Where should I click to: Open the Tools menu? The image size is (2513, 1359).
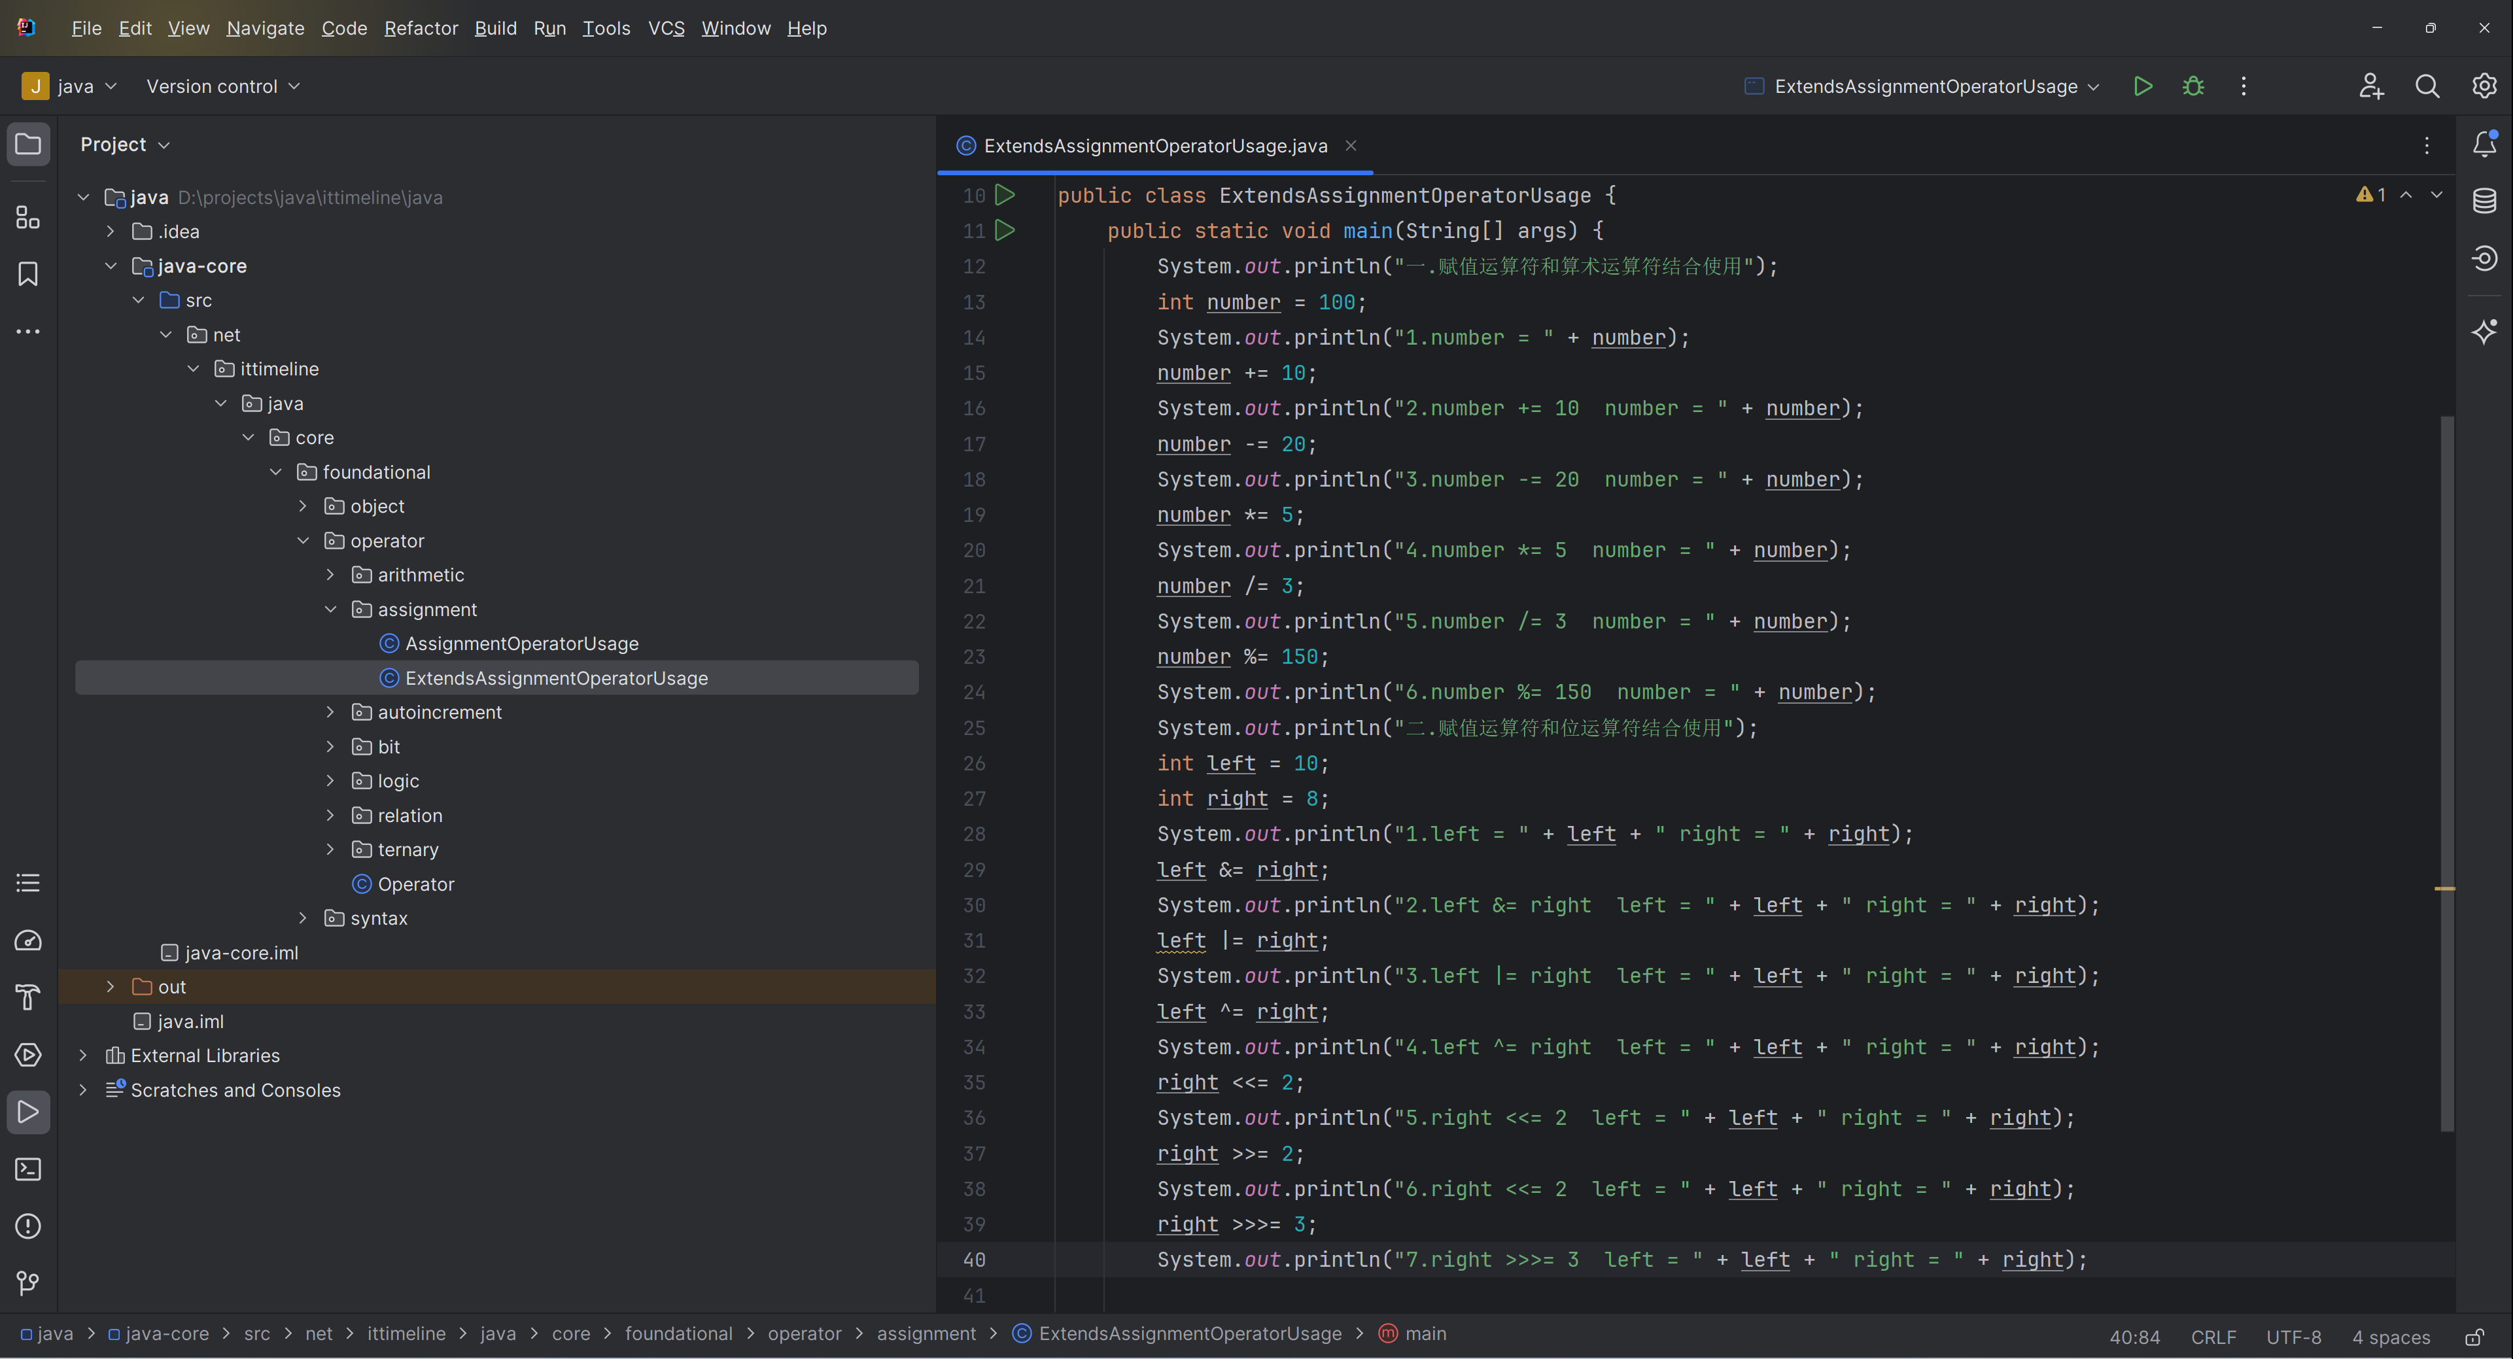(x=606, y=28)
